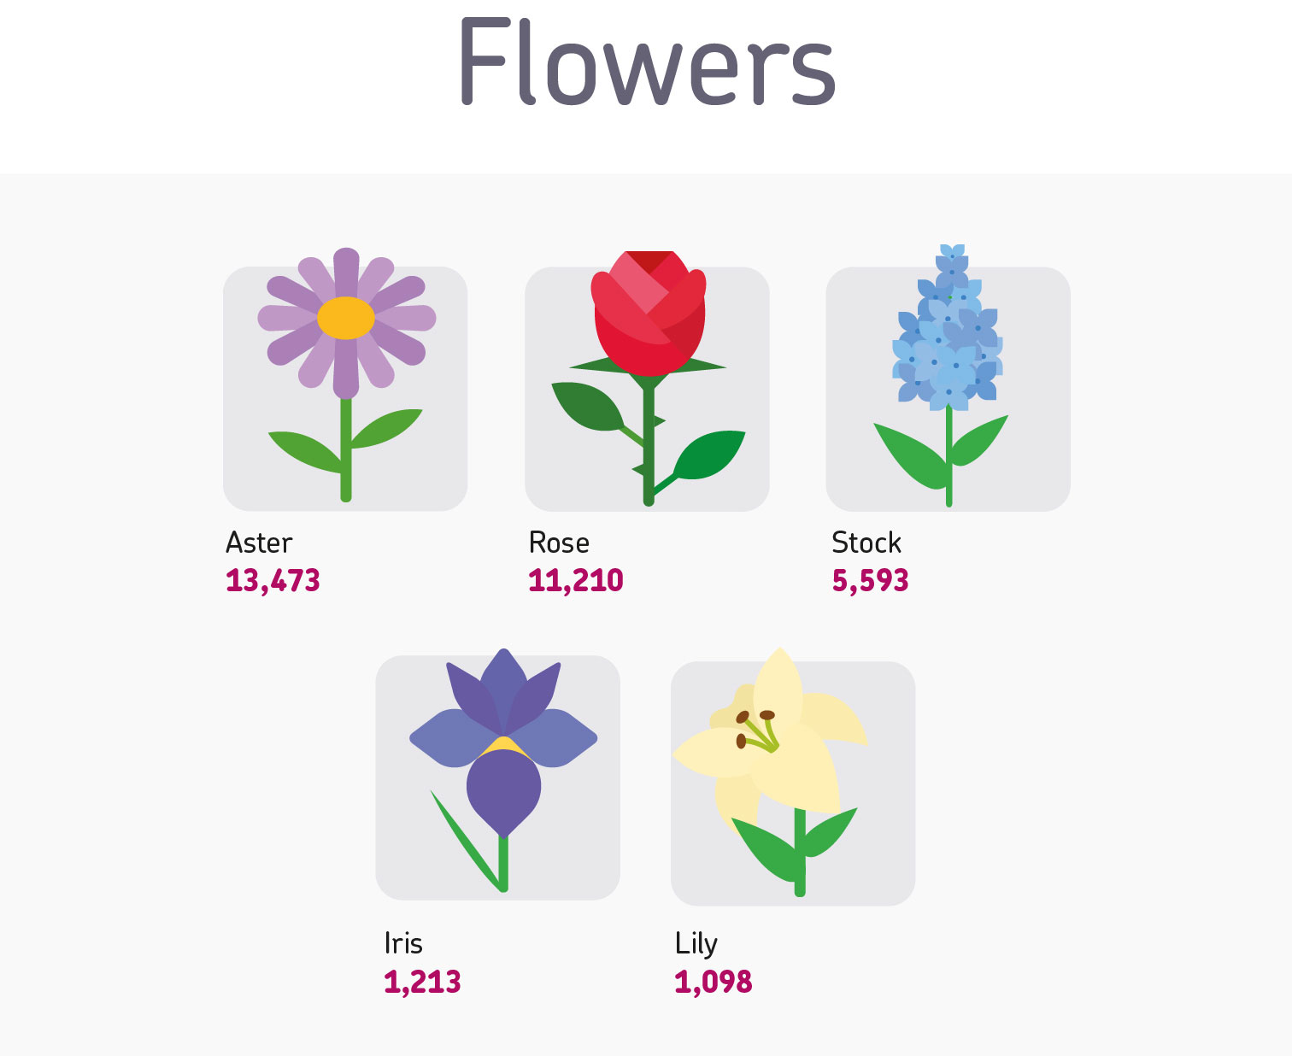Click the Iris count 1,213
Screen dimensions: 1292x1056
coord(422,982)
